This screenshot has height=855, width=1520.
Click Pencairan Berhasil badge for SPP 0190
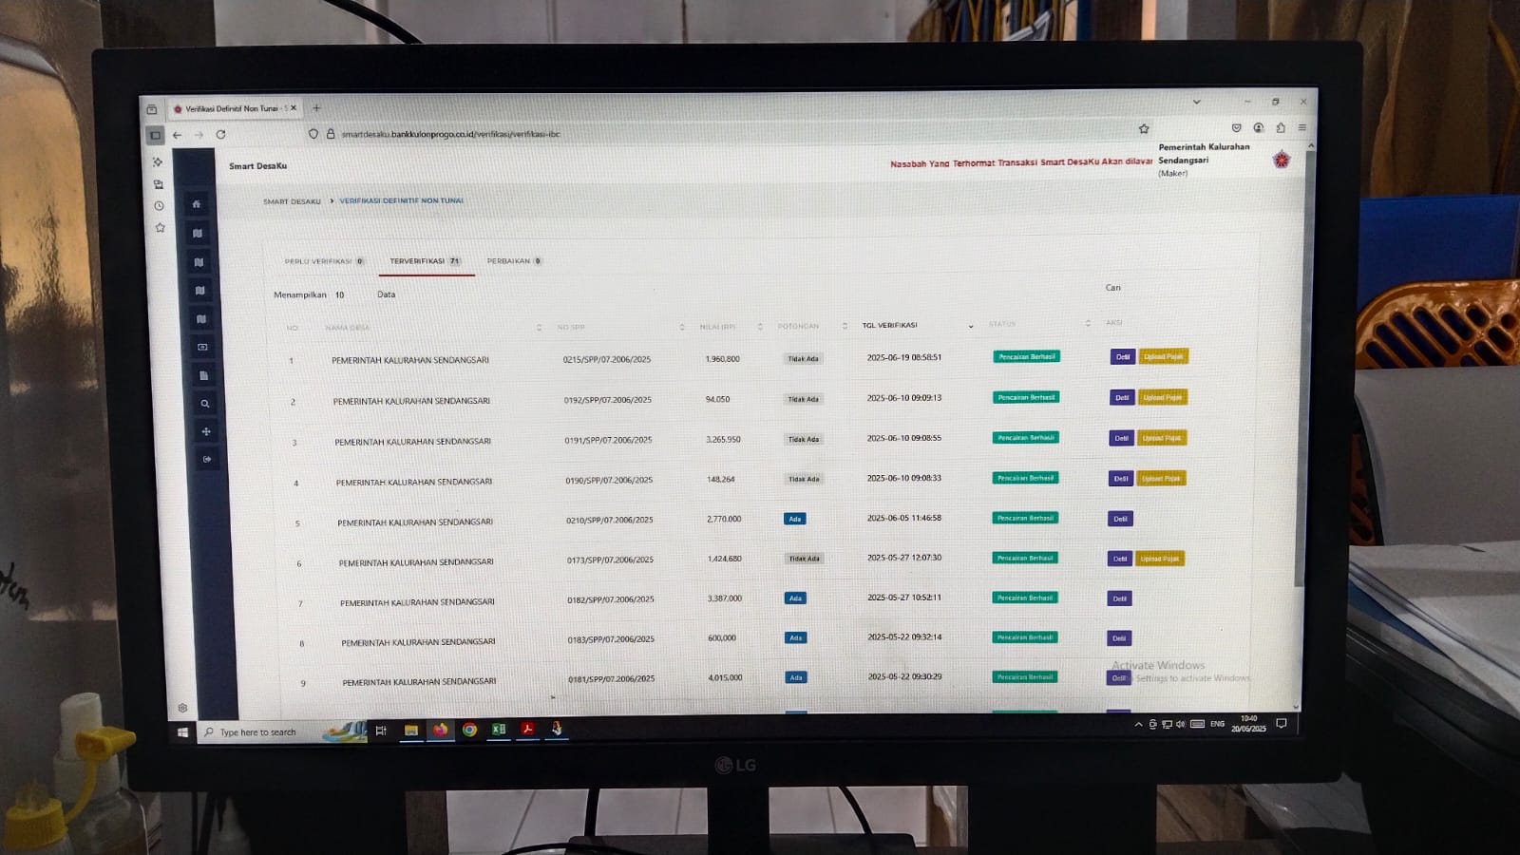point(1026,478)
